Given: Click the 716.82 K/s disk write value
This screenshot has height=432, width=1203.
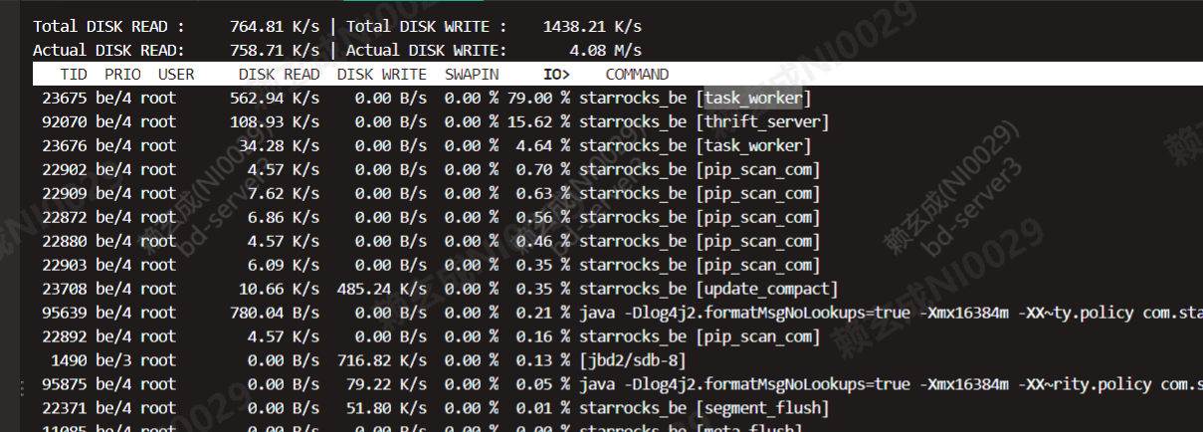Looking at the screenshot, I should tap(382, 360).
